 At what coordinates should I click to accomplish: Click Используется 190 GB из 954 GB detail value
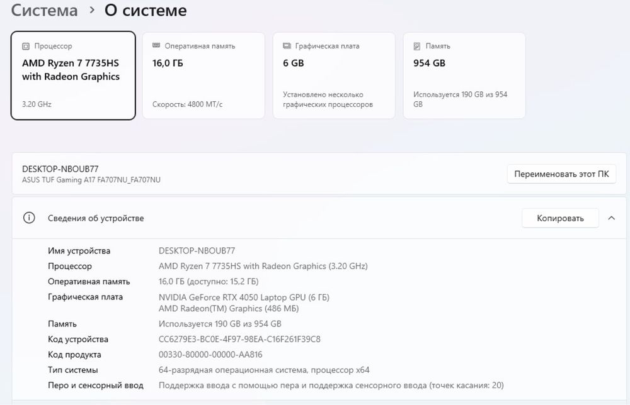point(220,324)
